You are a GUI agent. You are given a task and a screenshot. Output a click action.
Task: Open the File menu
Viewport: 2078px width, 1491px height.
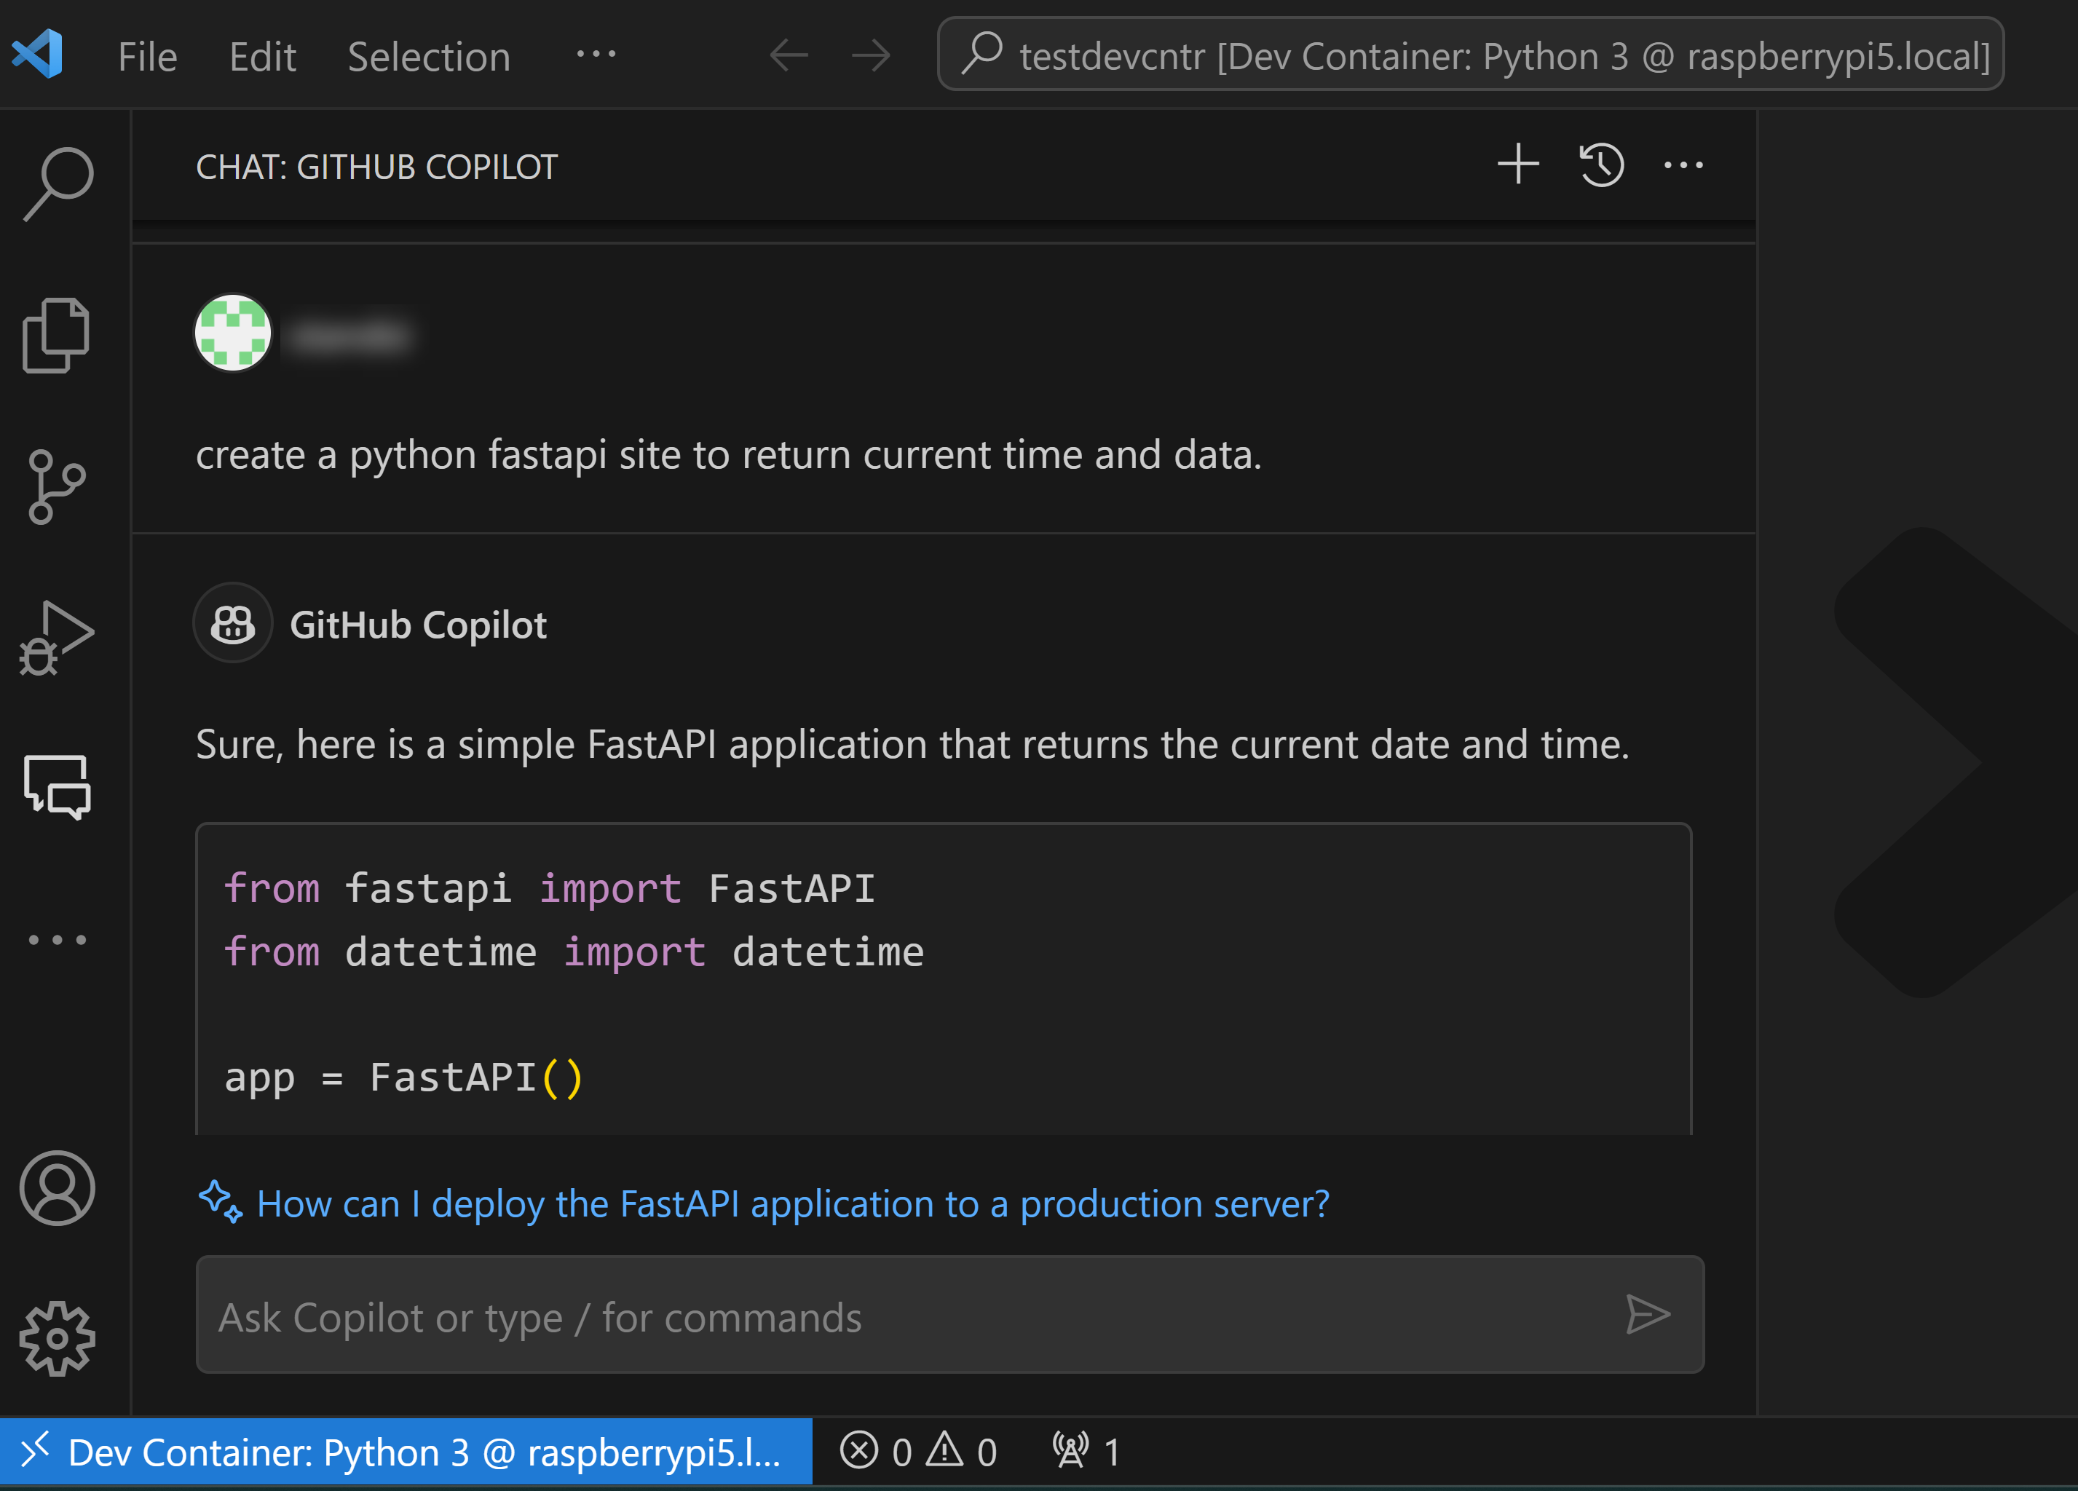pyautogui.click(x=148, y=57)
